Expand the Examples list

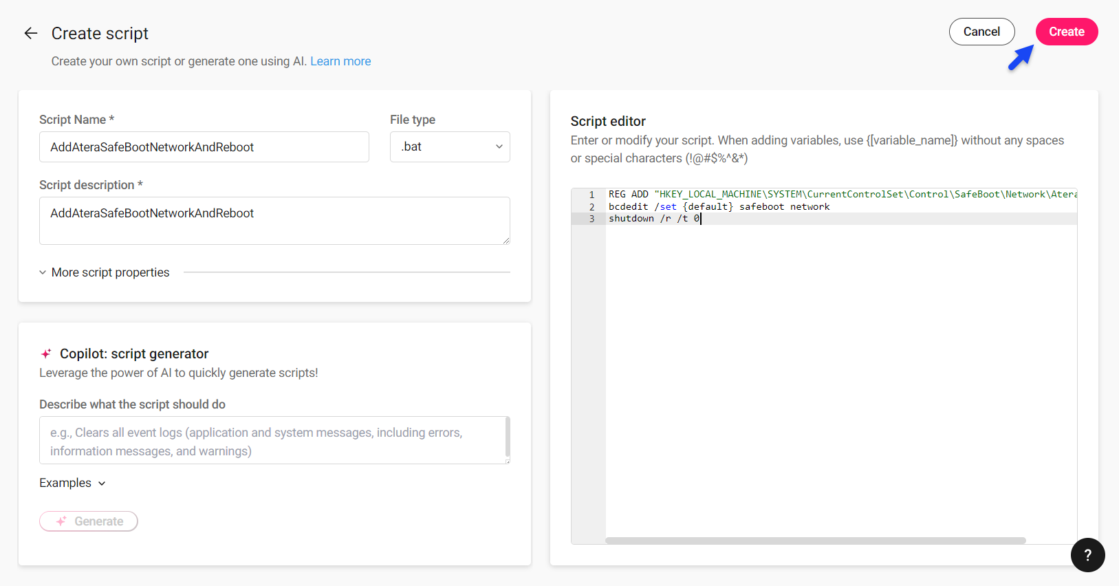pyautogui.click(x=73, y=483)
